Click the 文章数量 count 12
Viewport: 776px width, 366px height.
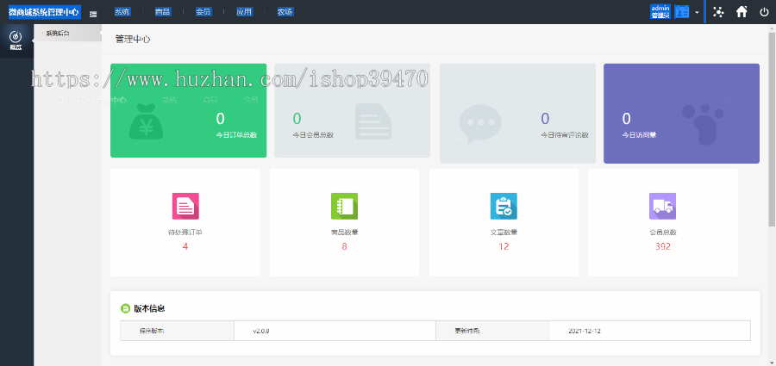coord(504,246)
